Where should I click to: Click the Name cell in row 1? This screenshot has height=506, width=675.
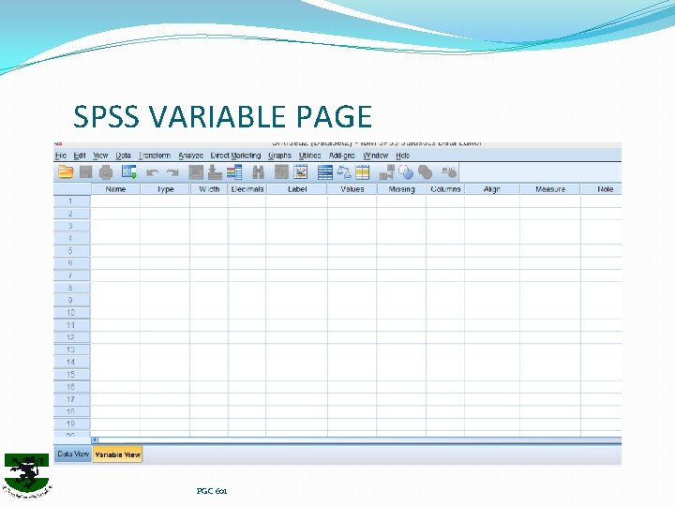click(115, 201)
